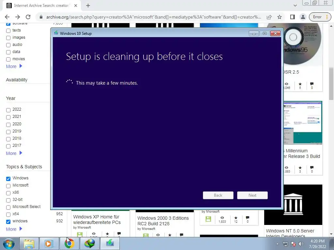Uncheck the capitalized Windows topic
The height and width of the screenshot is (250, 334).
point(8,179)
